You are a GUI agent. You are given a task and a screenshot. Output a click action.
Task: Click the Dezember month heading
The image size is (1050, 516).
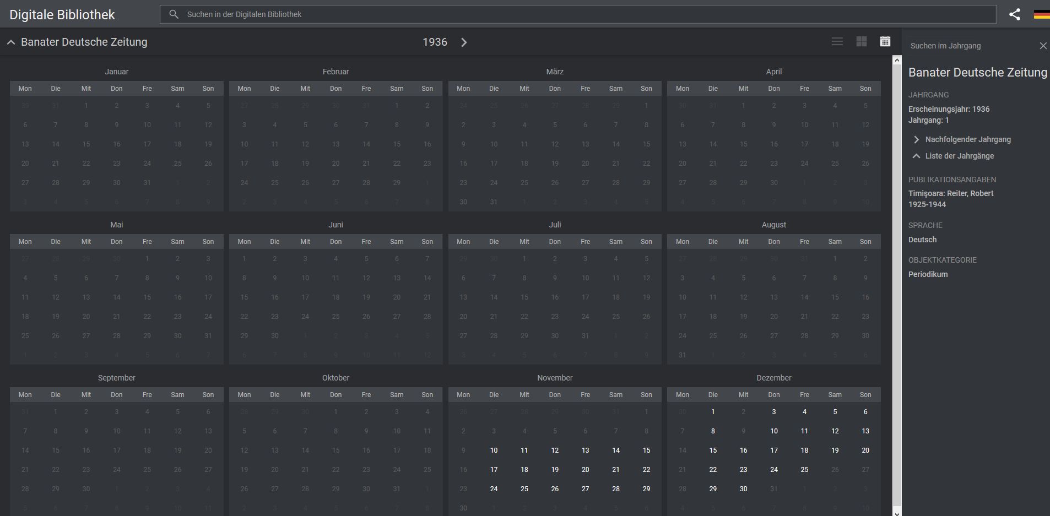tap(774, 378)
